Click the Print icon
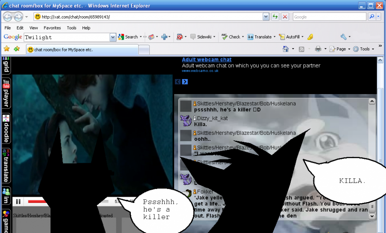 pyautogui.click(x=318, y=49)
